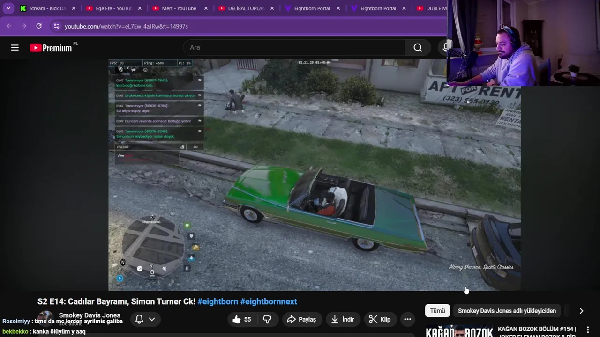Go forward using browser forward arrow
This screenshot has width=600, height=337.
click(24, 26)
